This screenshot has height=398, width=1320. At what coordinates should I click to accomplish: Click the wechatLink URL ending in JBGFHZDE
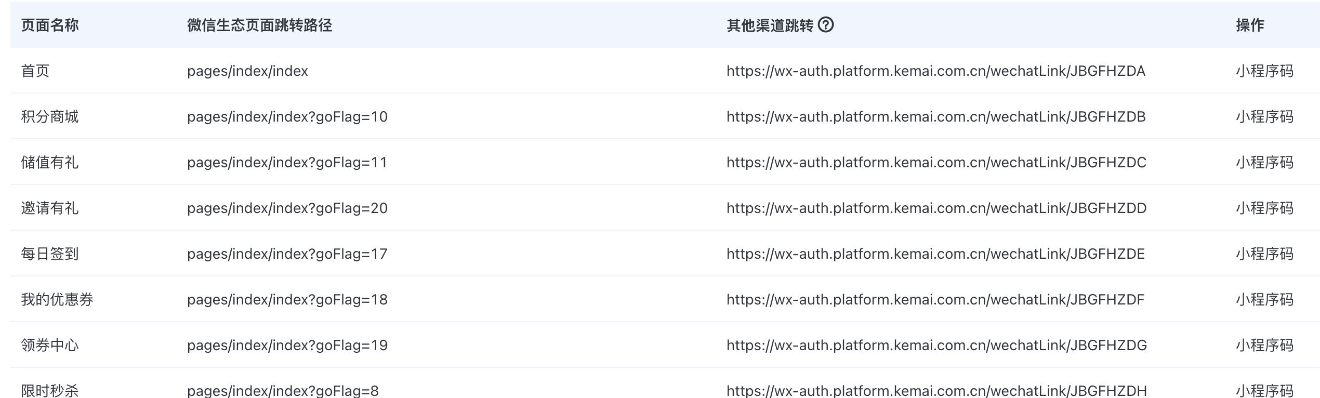point(935,254)
